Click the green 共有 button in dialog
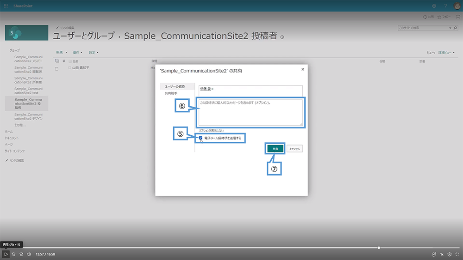Image resolution: width=463 pixels, height=260 pixels. tap(275, 149)
